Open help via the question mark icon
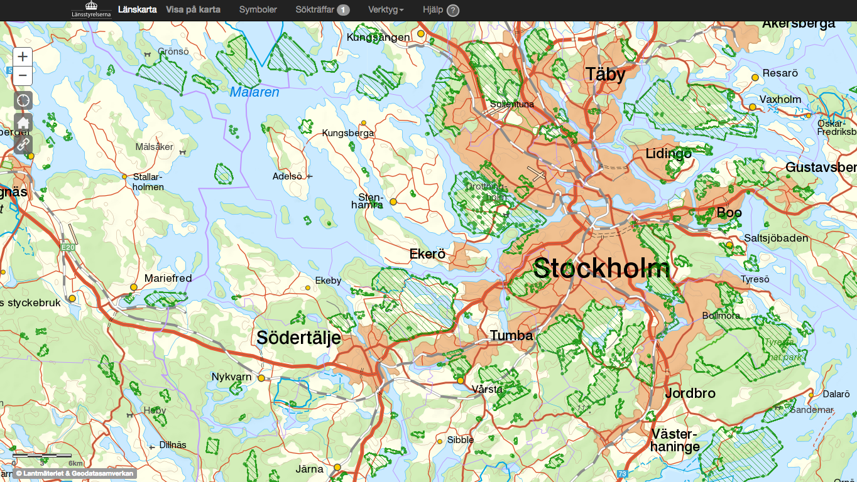This screenshot has height=482, width=857. (452, 10)
